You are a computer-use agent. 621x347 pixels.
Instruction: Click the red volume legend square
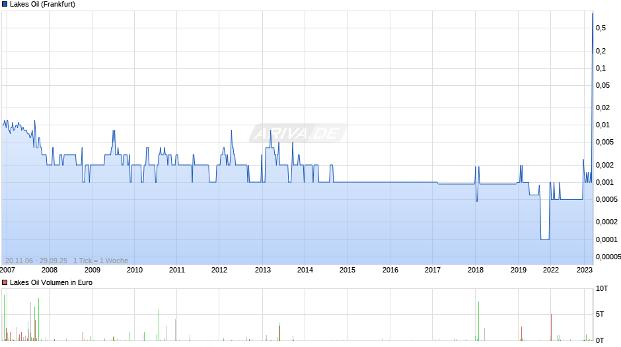point(5,282)
